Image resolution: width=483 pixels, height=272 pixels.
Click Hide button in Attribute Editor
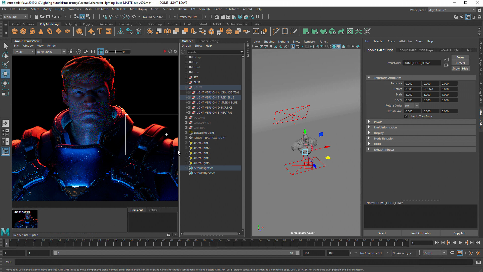465,69
